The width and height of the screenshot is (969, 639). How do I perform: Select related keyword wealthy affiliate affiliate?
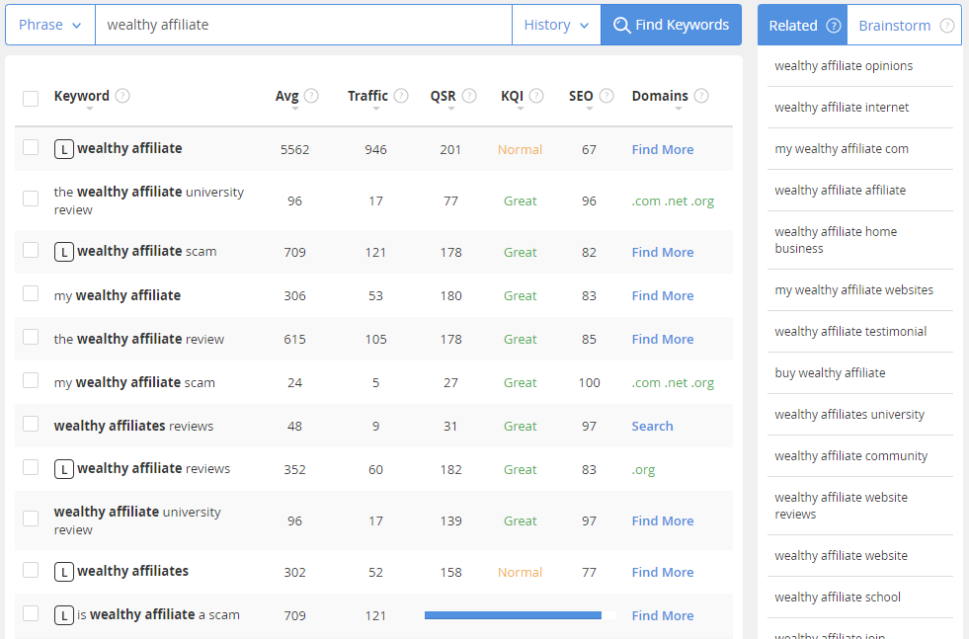tap(840, 190)
